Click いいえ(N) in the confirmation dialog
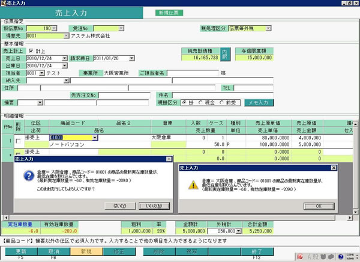The width and height of the screenshot is (360, 262). [154, 206]
